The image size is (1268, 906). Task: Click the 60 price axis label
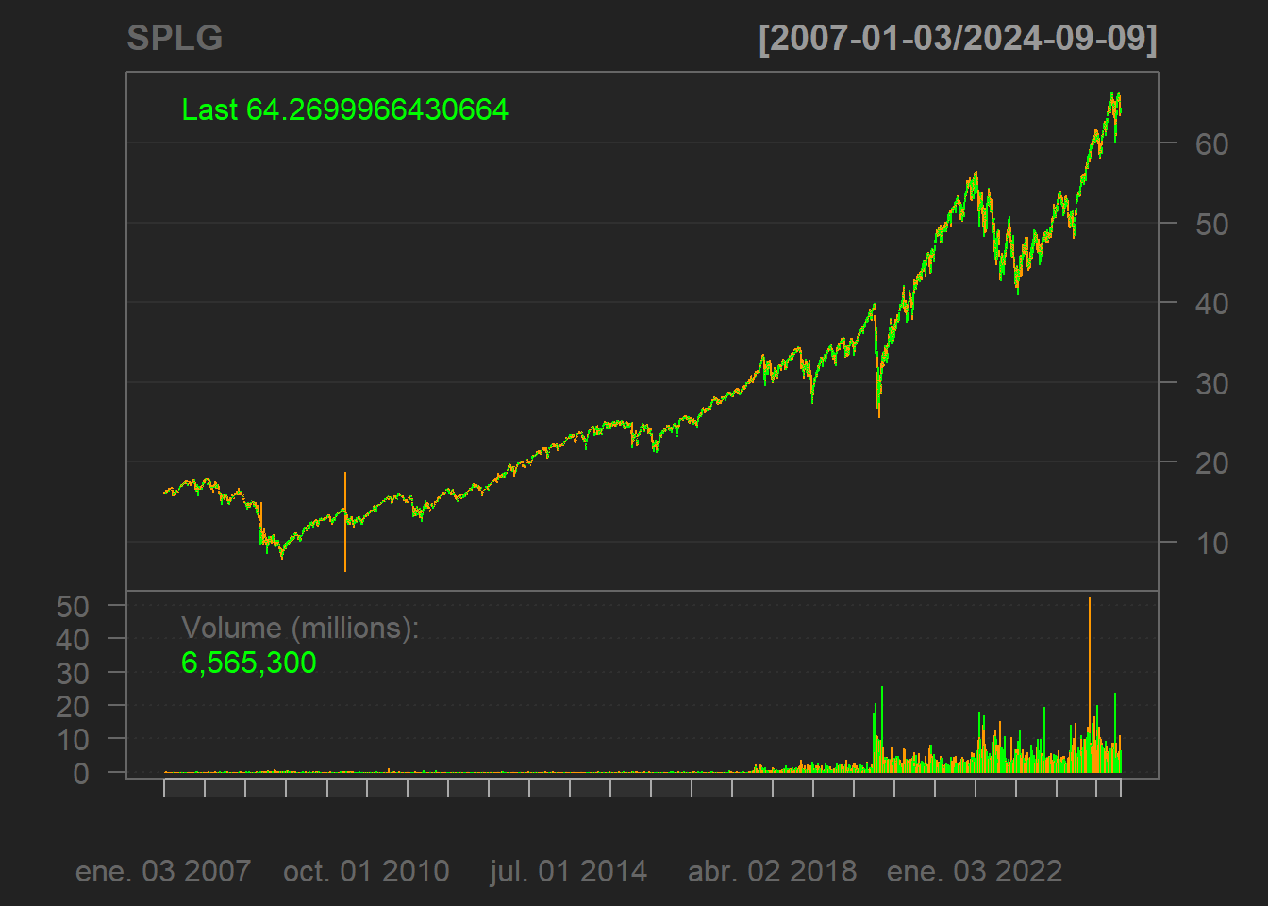click(1211, 144)
